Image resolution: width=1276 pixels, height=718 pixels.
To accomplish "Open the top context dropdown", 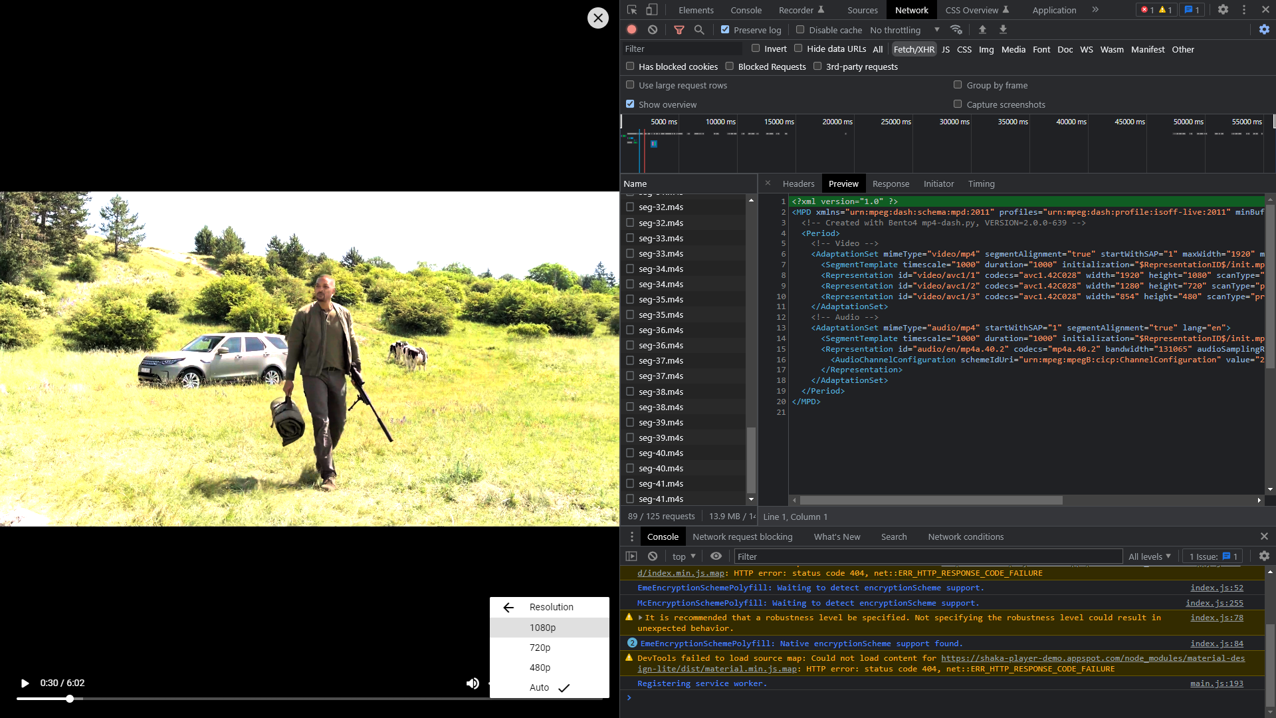I will [x=683, y=556].
